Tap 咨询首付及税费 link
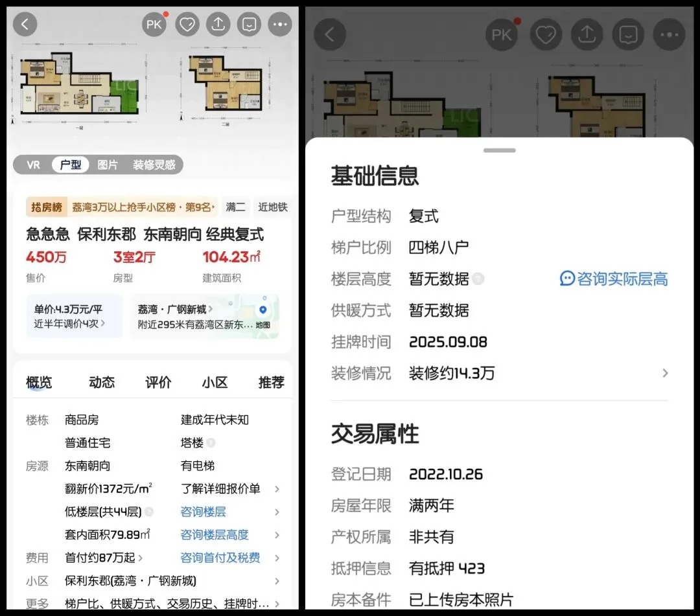This screenshot has width=700, height=616. tap(220, 558)
